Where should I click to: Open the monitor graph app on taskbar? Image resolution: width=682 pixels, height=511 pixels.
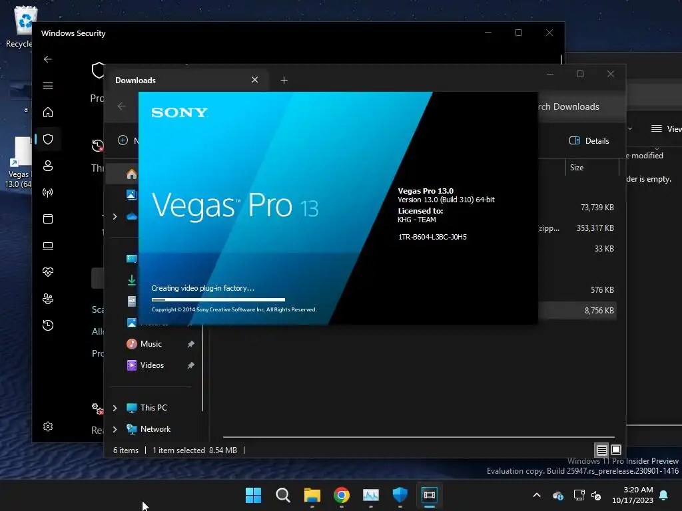(370, 494)
